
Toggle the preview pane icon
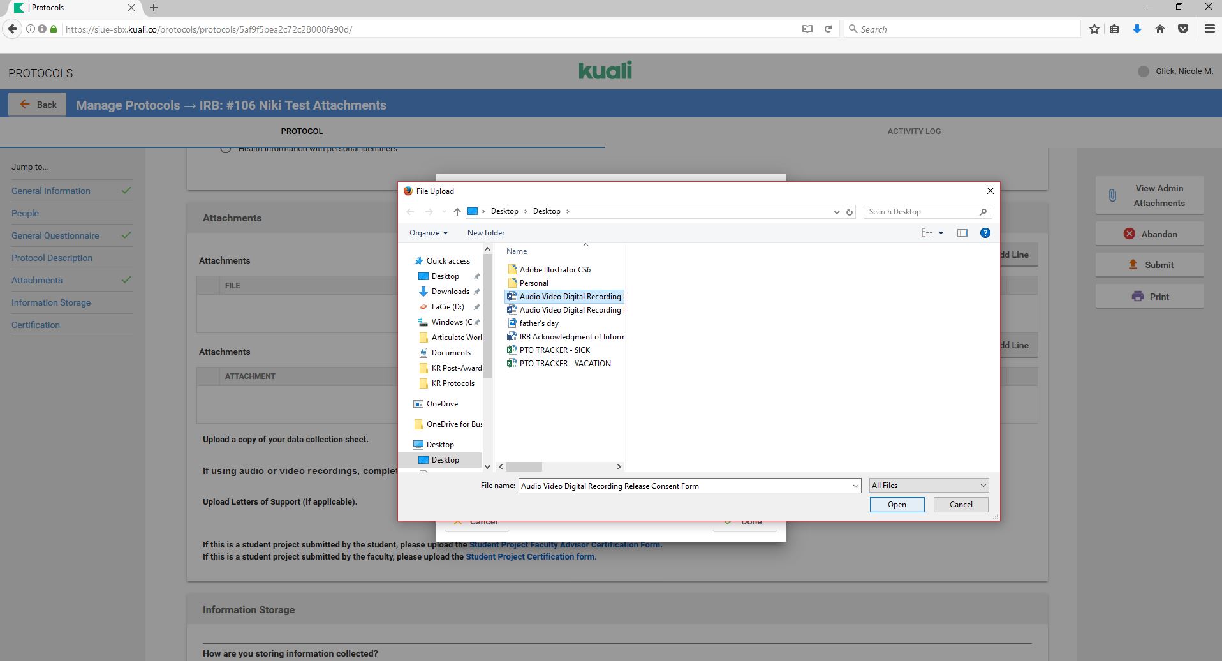pyautogui.click(x=962, y=233)
